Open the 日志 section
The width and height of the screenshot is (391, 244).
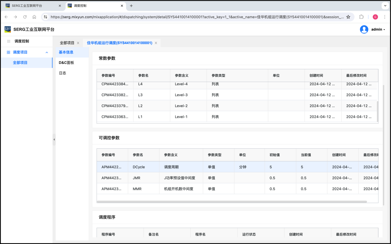[63, 73]
